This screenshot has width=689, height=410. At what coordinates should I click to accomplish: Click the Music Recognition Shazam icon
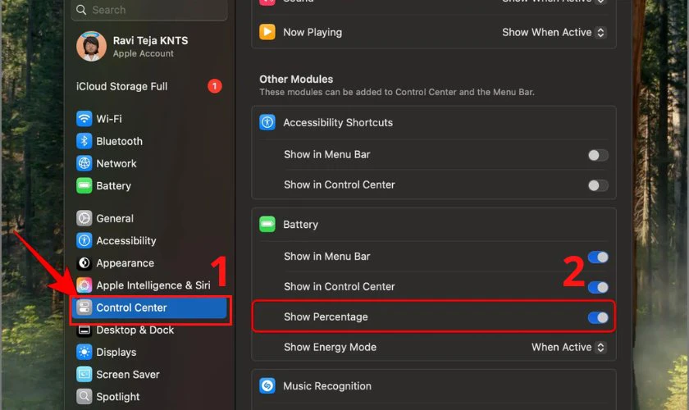[x=267, y=386]
